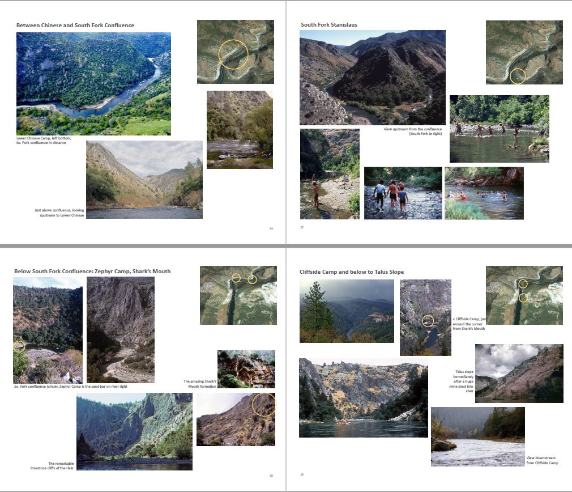Viewport: 572px width, 492px height.
Task: Click the photo of people wading across the river
Action: point(499,129)
